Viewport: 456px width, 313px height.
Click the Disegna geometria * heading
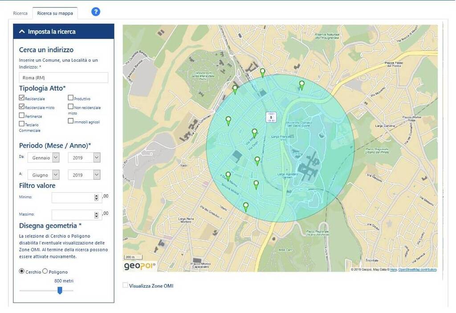[x=50, y=225]
